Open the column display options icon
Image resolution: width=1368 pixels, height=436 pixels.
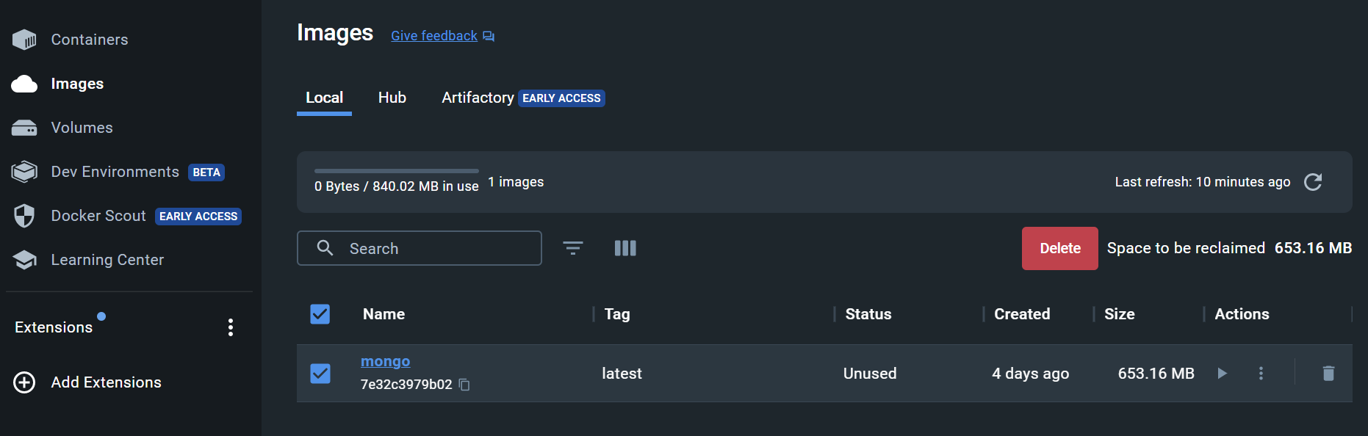(625, 248)
